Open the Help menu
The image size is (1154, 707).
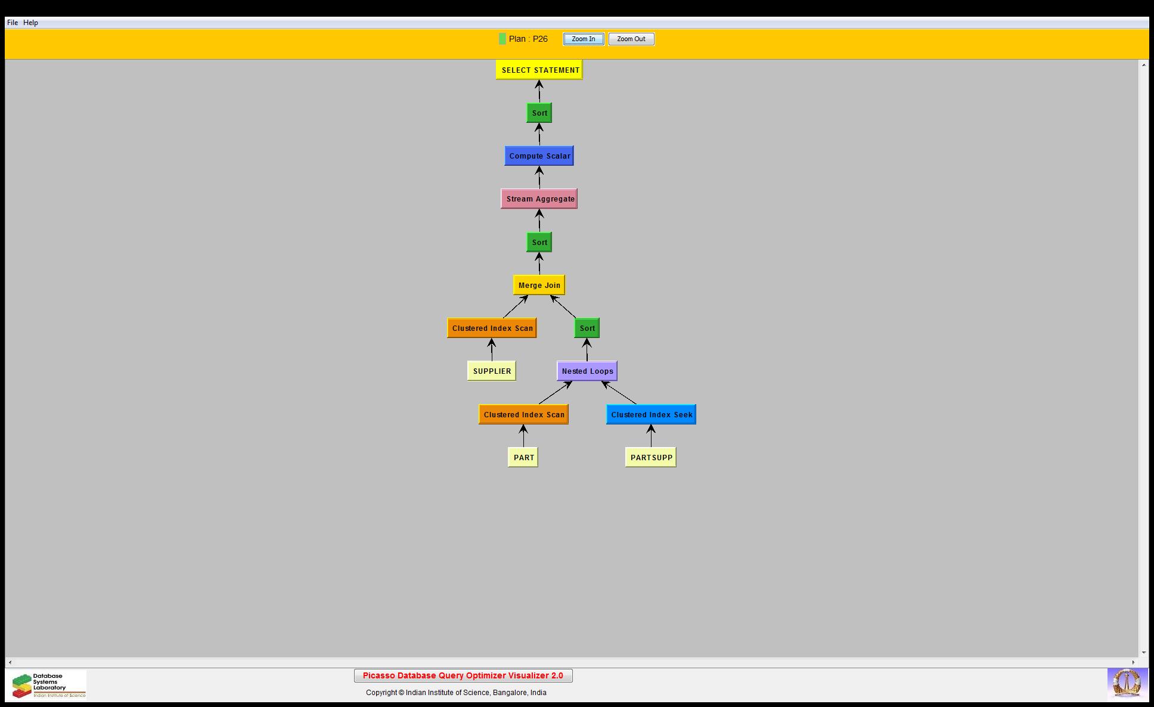pyautogui.click(x=30, y=23)
